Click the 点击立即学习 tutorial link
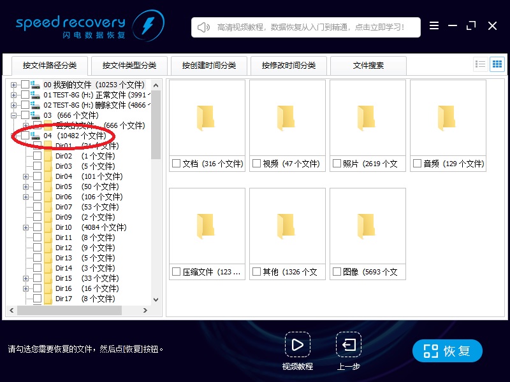Viewport: 510px width, 382px height. click(x=377, y=27)
